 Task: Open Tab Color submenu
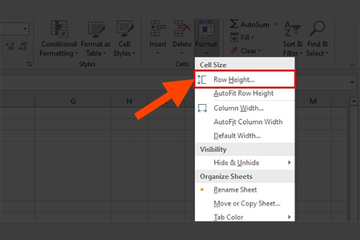[245, 217]
